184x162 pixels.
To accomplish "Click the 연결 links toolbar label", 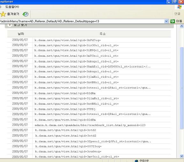I will click(177, 14).
